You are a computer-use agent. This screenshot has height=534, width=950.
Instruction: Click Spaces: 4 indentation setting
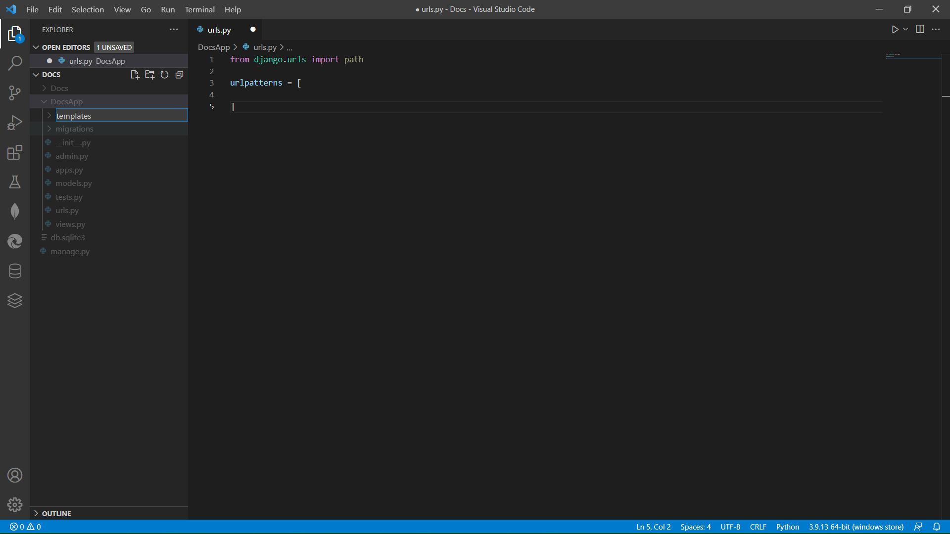point(695,527)
